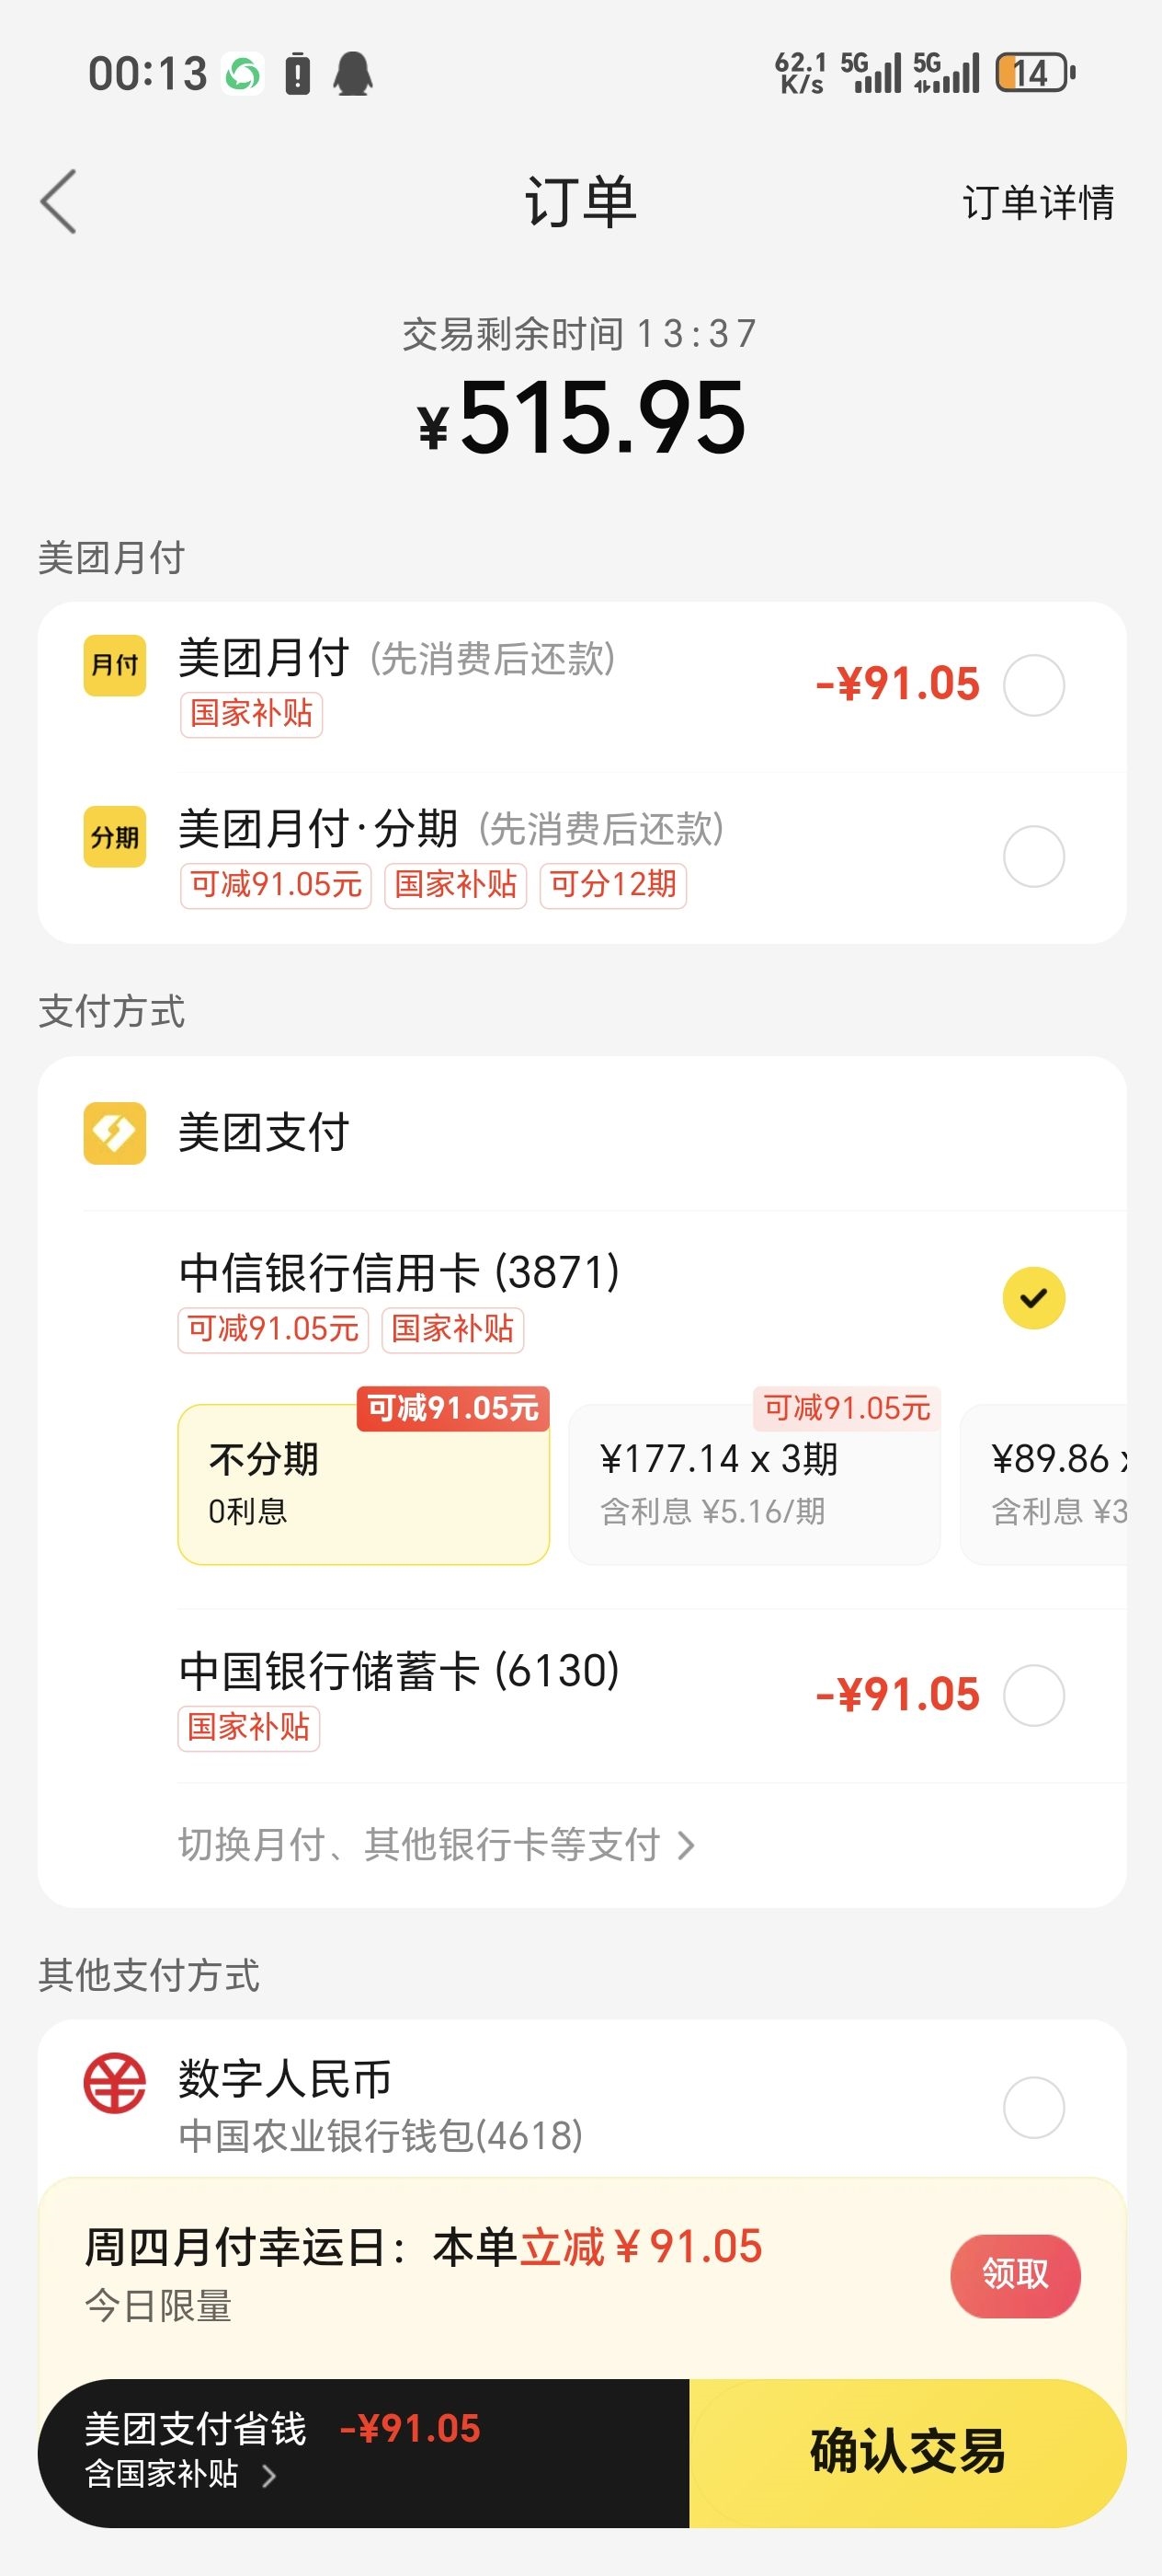Viewport: 1162px width, 2576px height.
Task: Select 中国银行储蓄卡 (6130) radio button
Action: 1033,1695
